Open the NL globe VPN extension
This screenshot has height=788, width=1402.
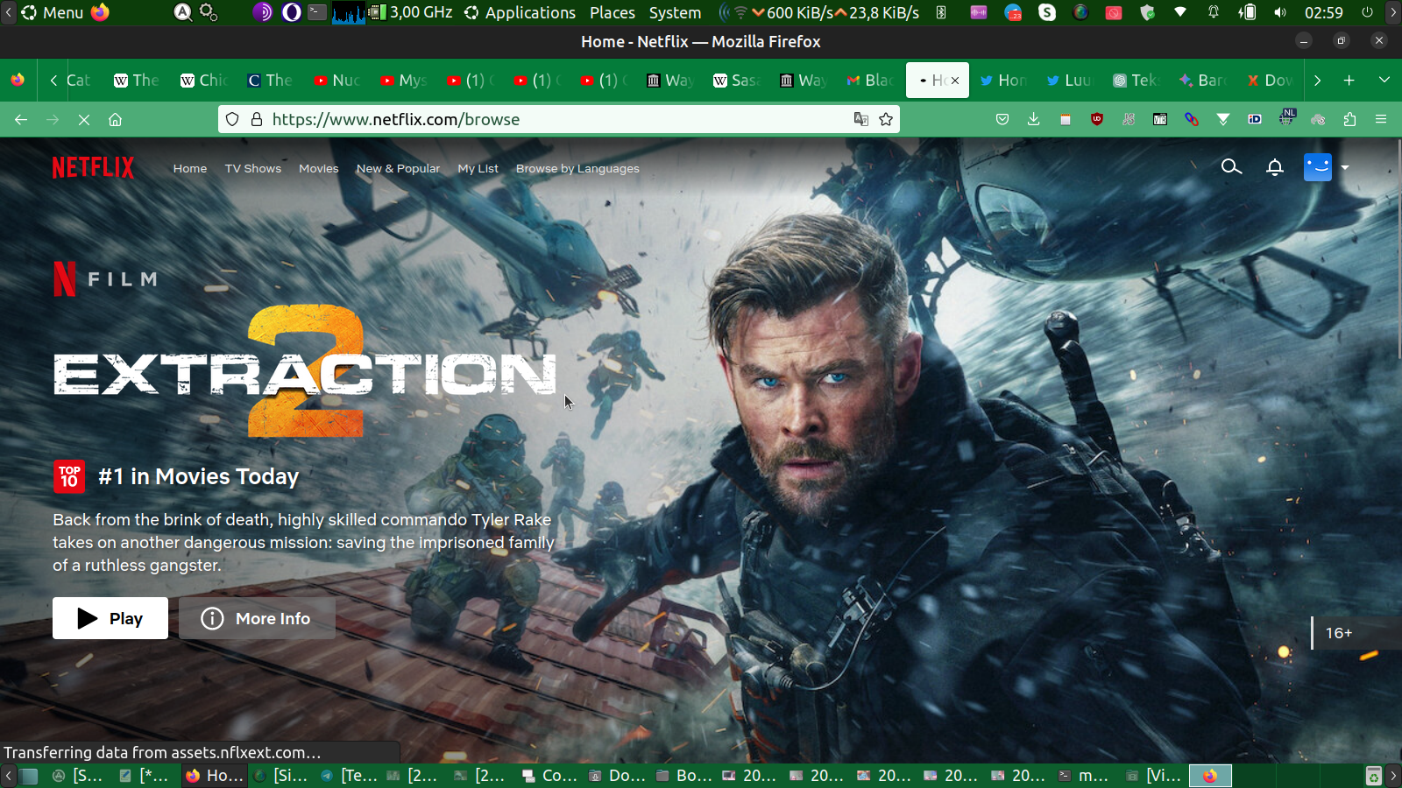tap(1286, 117)
